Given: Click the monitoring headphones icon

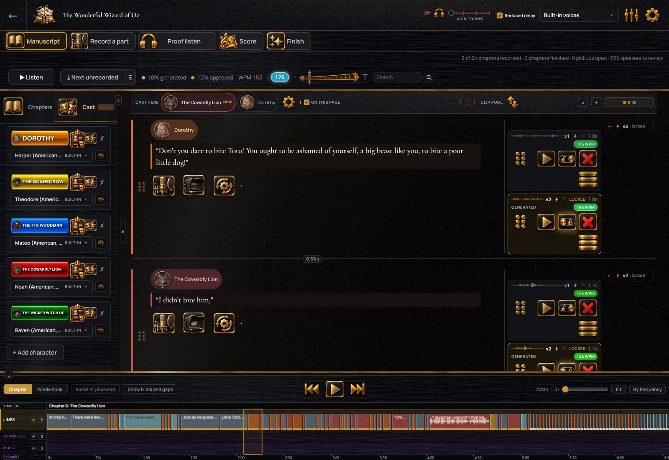Looking at the screenshot, I should point(439,13).
